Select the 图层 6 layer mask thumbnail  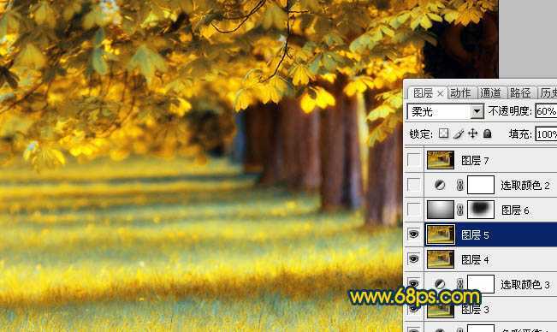[481, 210]
